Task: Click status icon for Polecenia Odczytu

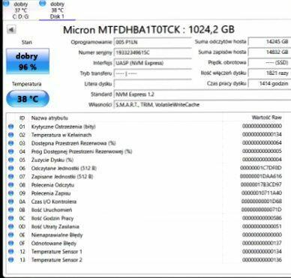Action: click(x=10, y=185)
